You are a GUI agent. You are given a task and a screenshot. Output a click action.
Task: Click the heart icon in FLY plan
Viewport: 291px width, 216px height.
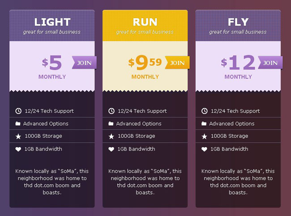[x=205, y=149]
